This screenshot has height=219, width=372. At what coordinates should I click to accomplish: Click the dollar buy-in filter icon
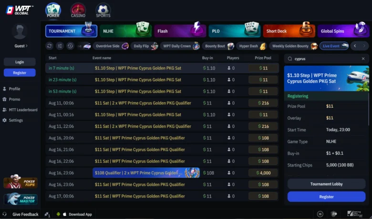point(70,46)
